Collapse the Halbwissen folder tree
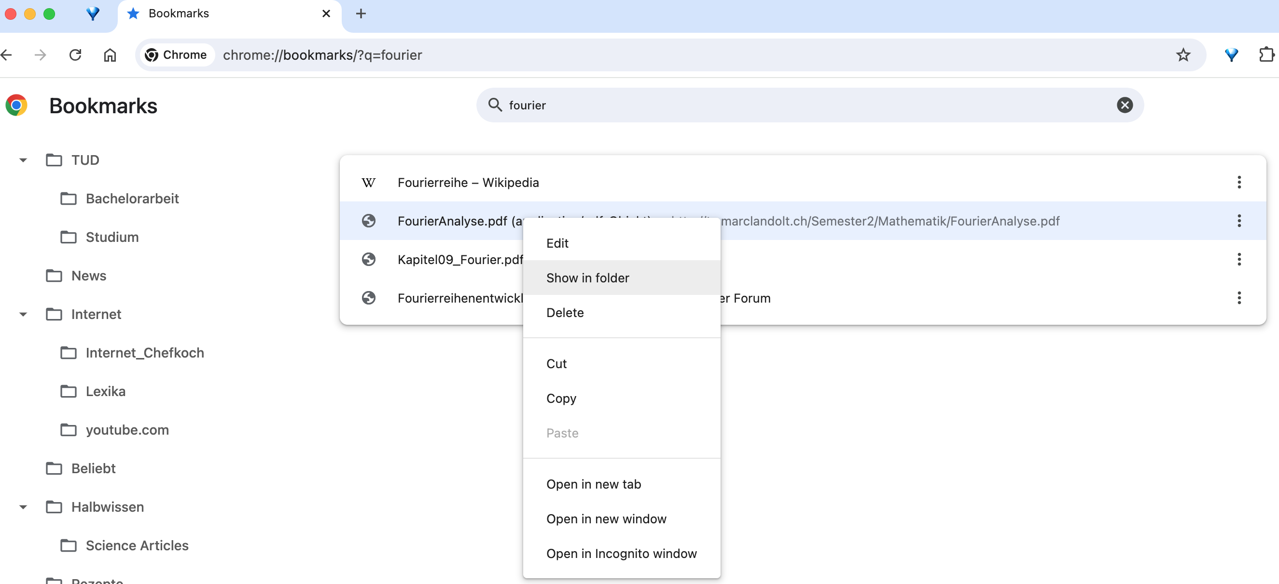Viewport: 1279px width, 584px height. (x=23, y=507)
